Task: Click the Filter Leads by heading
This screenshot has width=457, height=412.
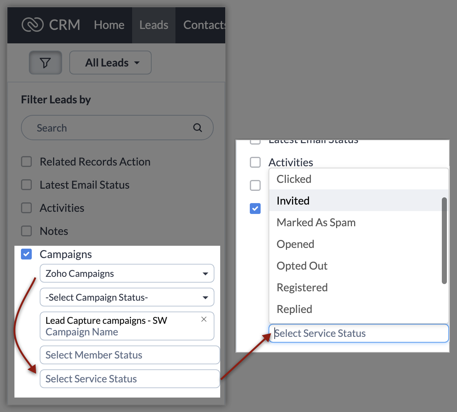Action: click(x=56, y=99)
